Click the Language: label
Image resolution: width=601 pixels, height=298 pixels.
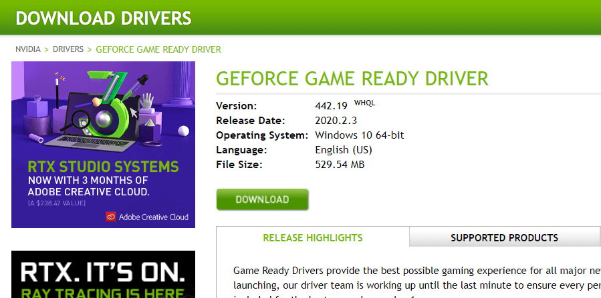pos(241,150)
